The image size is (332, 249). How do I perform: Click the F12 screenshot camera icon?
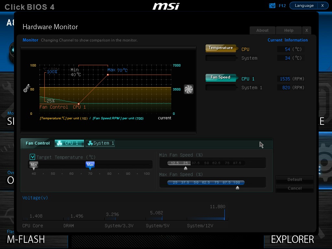(x=272, y=6)
